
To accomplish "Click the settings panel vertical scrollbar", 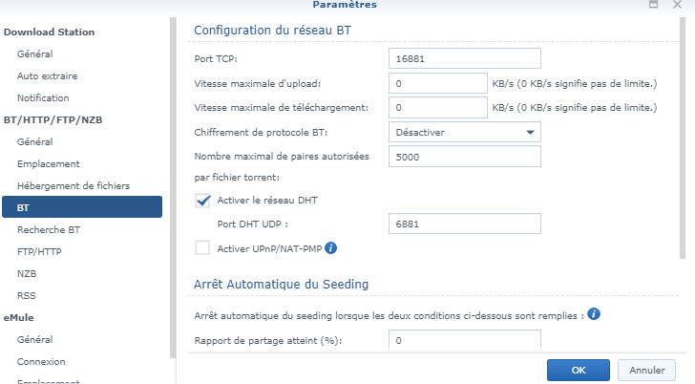I will (x=682, y=143).
